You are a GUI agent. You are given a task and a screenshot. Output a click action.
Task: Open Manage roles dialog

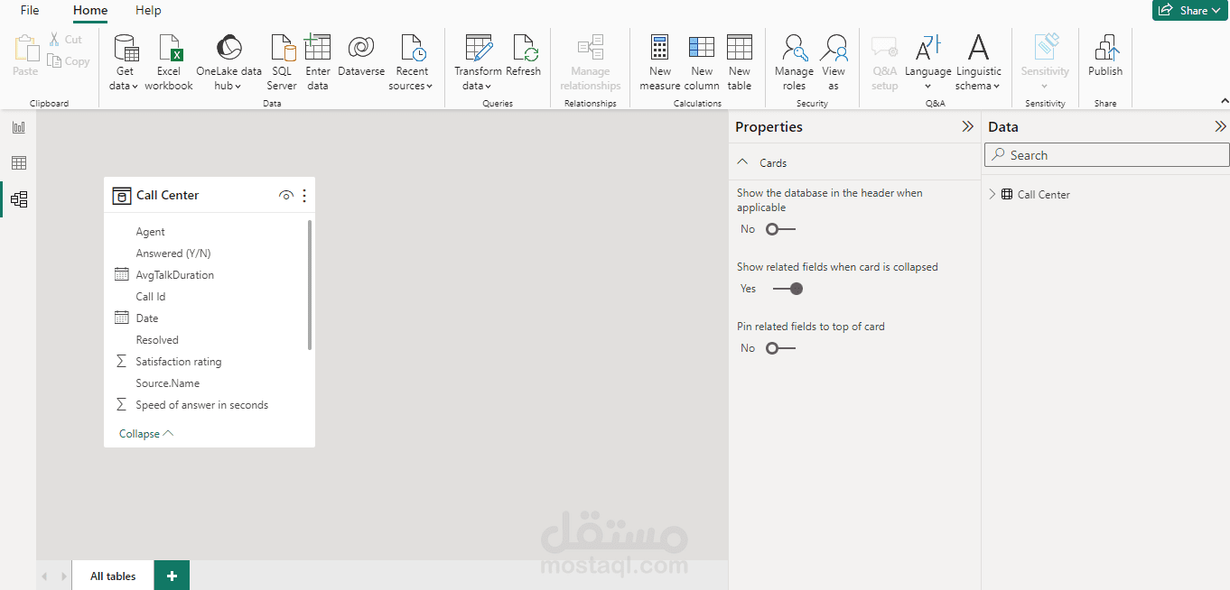(794, 62)
